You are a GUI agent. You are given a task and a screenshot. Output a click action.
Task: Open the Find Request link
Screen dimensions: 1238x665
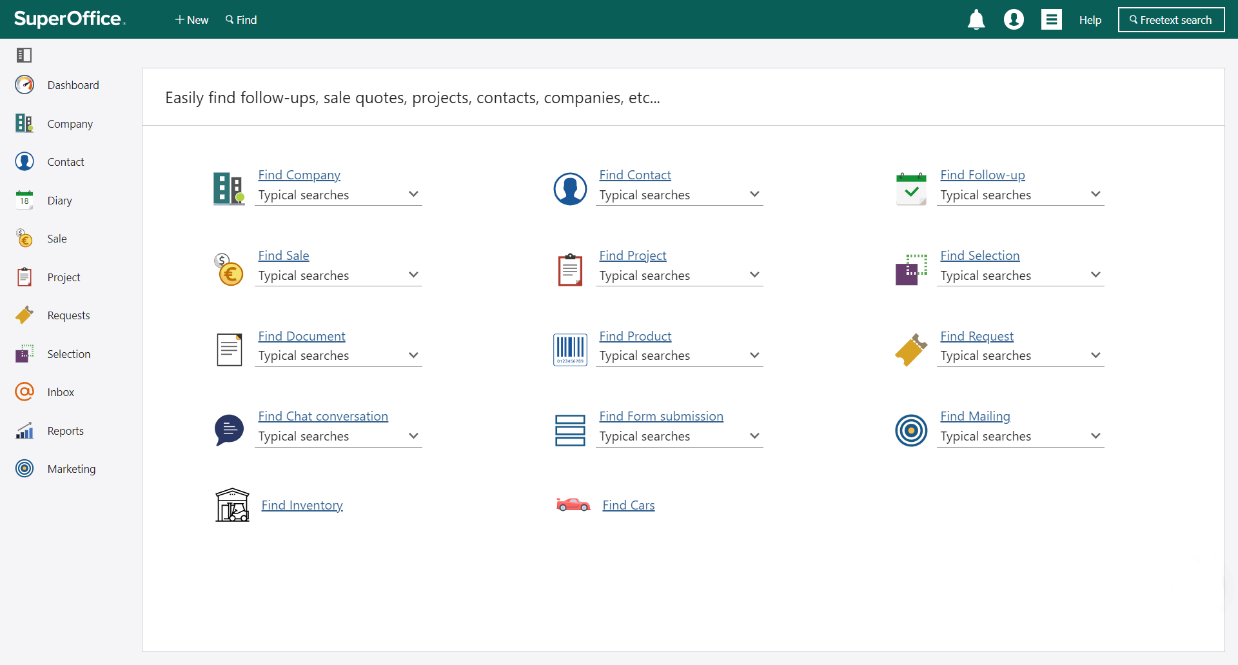pyautogui.click(x=977, y=336)
